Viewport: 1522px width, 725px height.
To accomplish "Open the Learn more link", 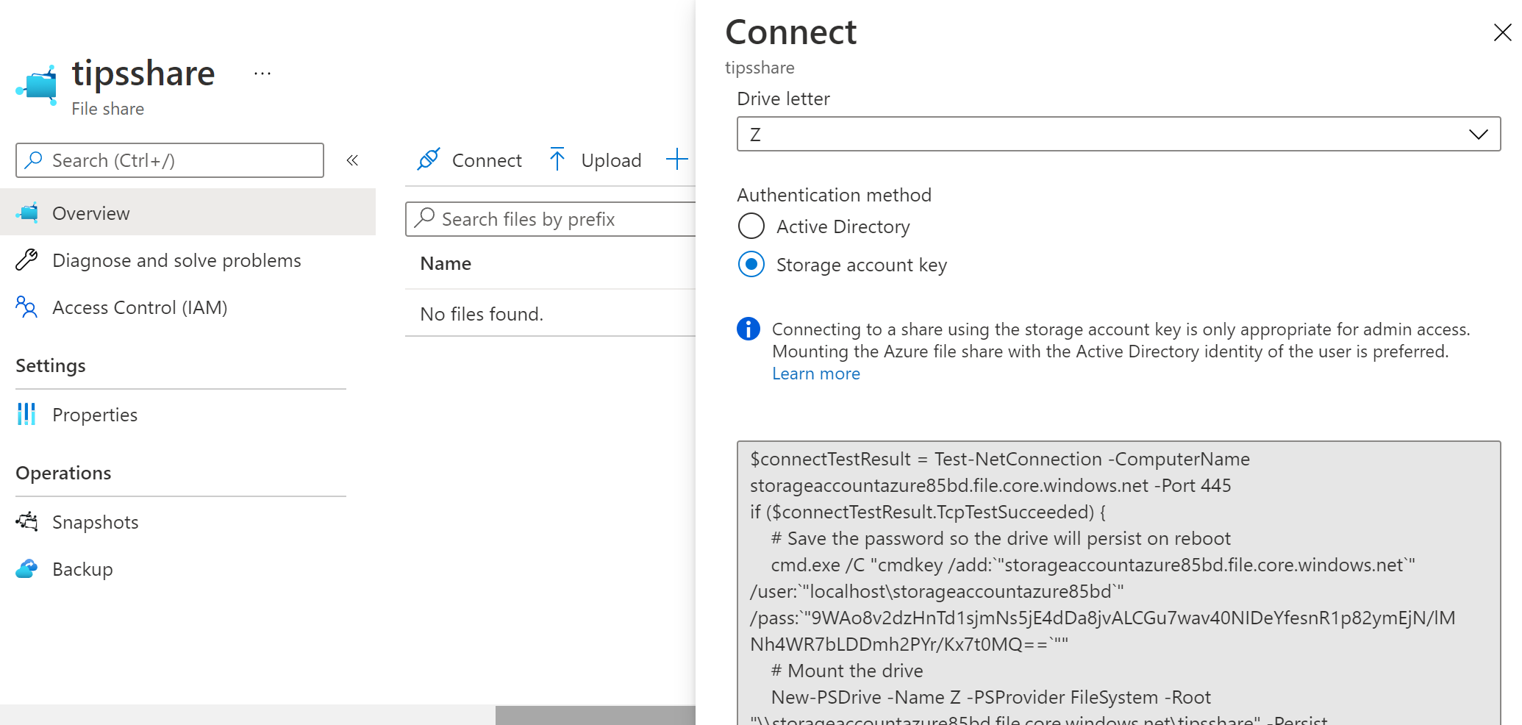I will click(816, 374).
